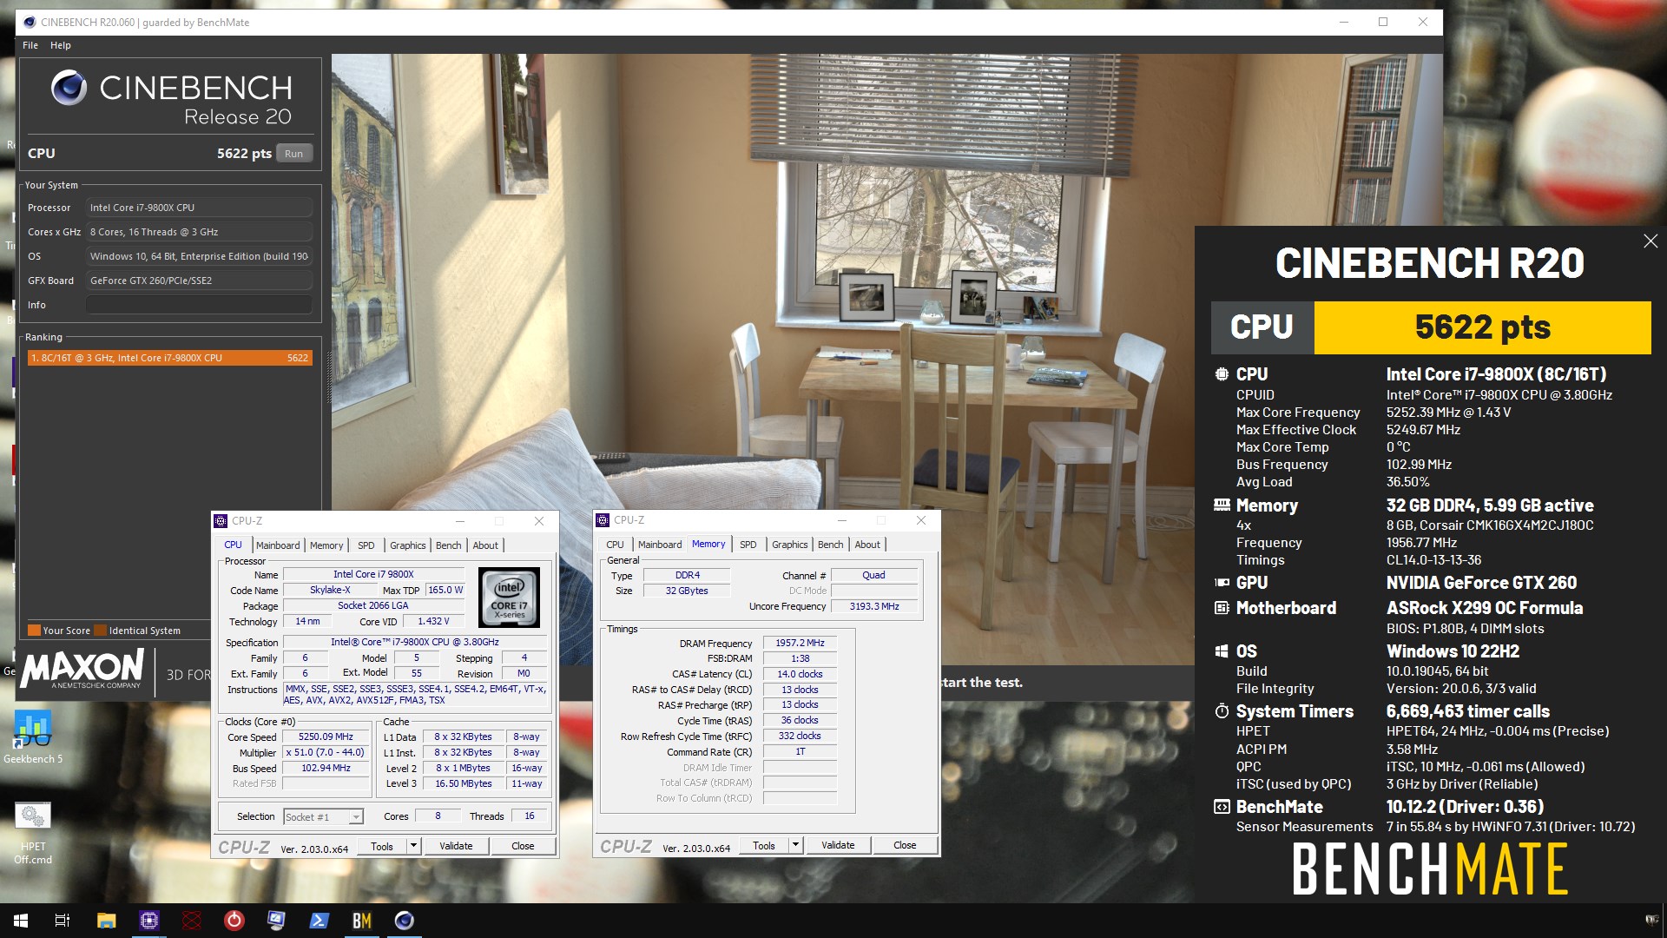The width and height of the screenshot is (1667, 938).
Task: Click the Processor field in Your System
Action: pyautogui.click(x=199, y=208)
